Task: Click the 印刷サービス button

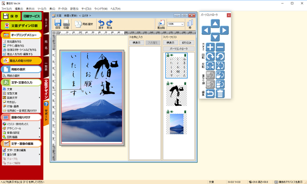Action: [31, 16]
